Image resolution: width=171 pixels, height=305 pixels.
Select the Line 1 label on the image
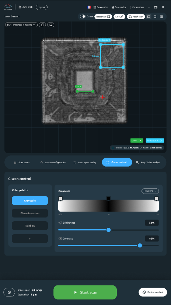click(78, 86)
